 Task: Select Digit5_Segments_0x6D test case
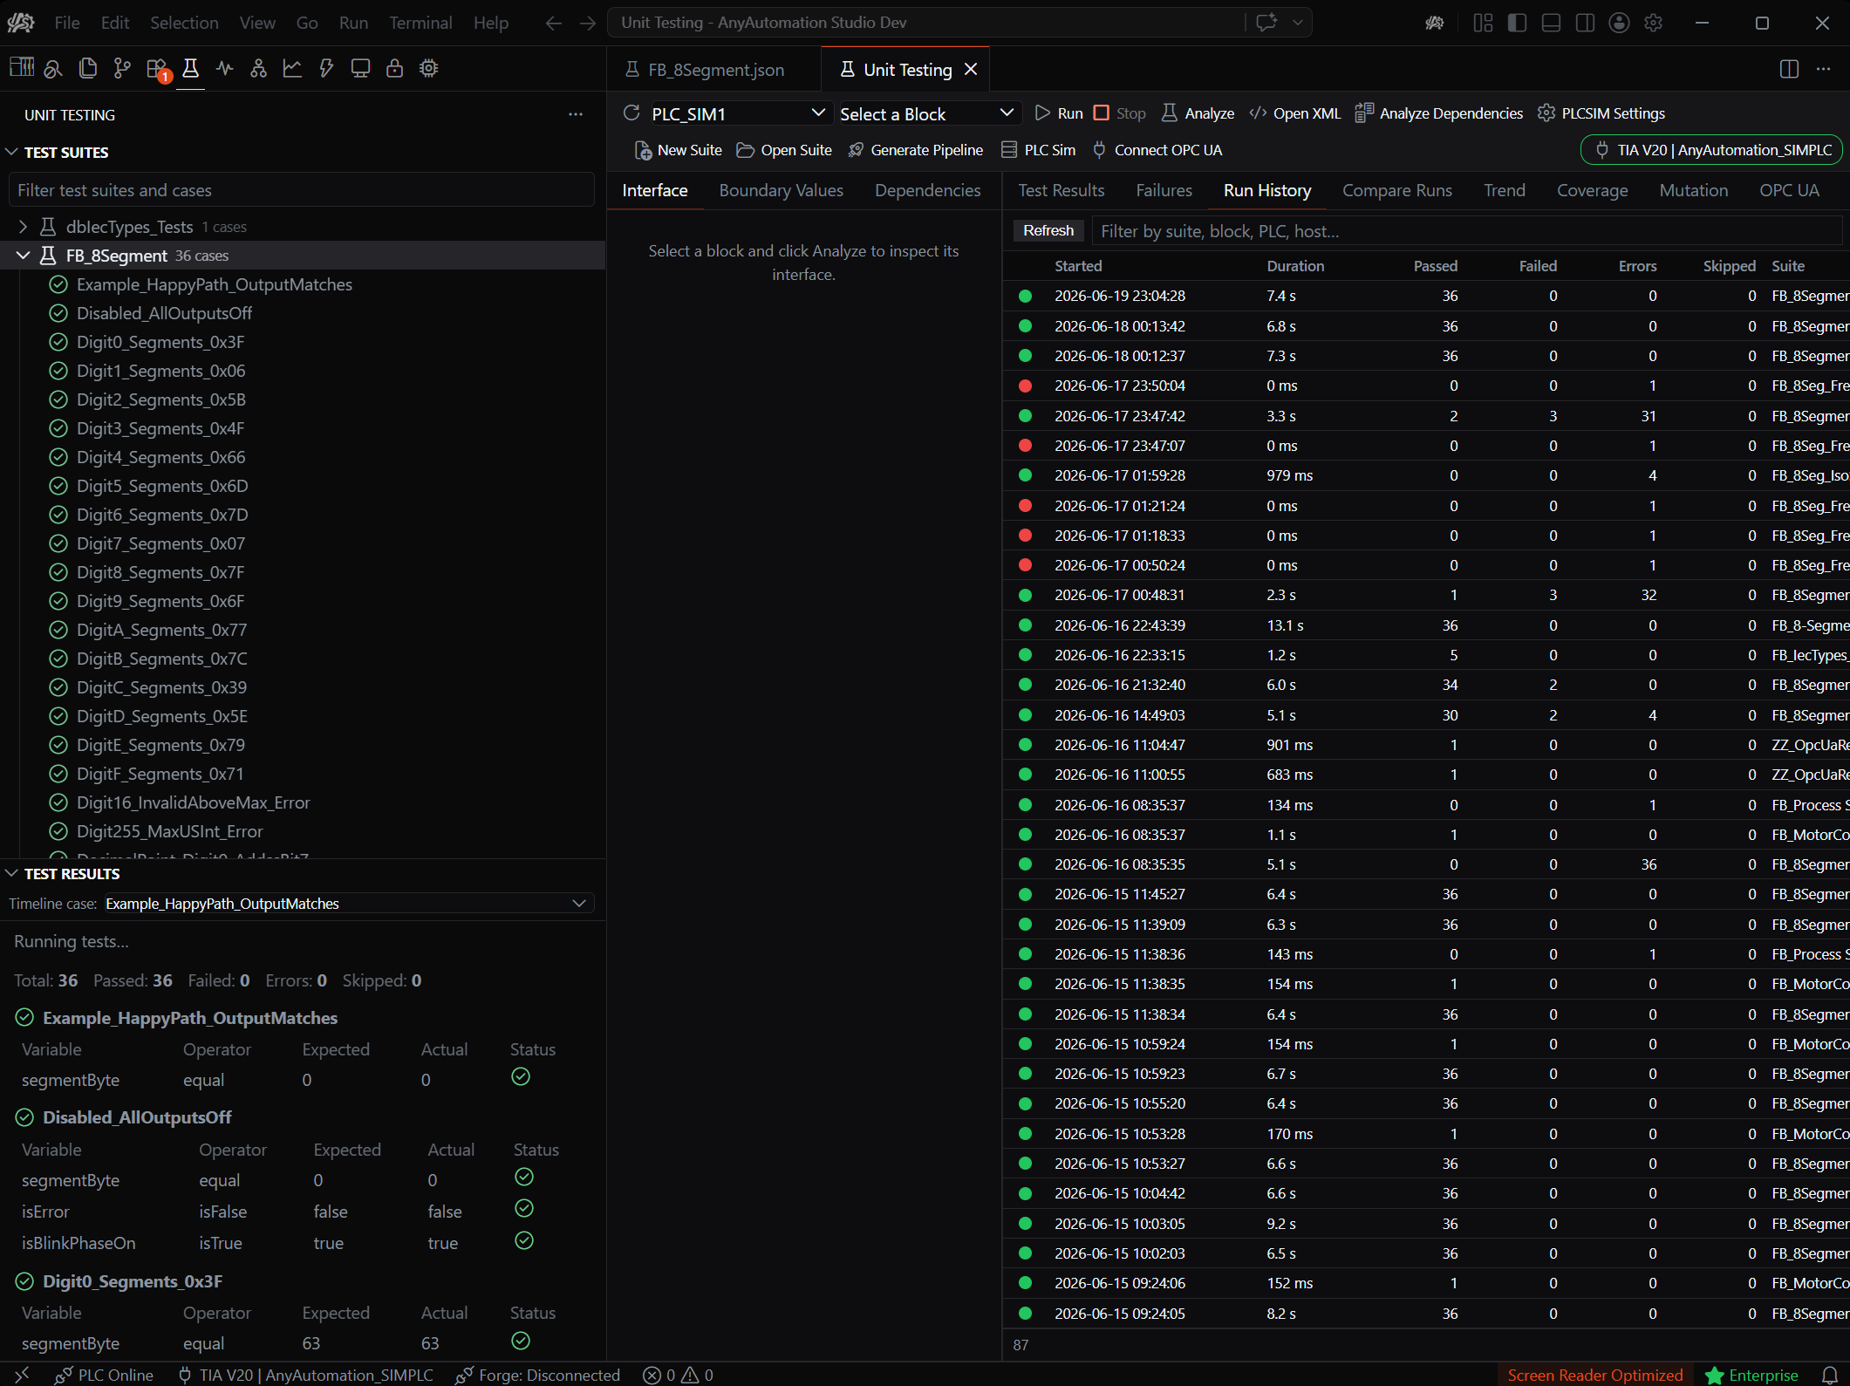[x=162, y=486]
